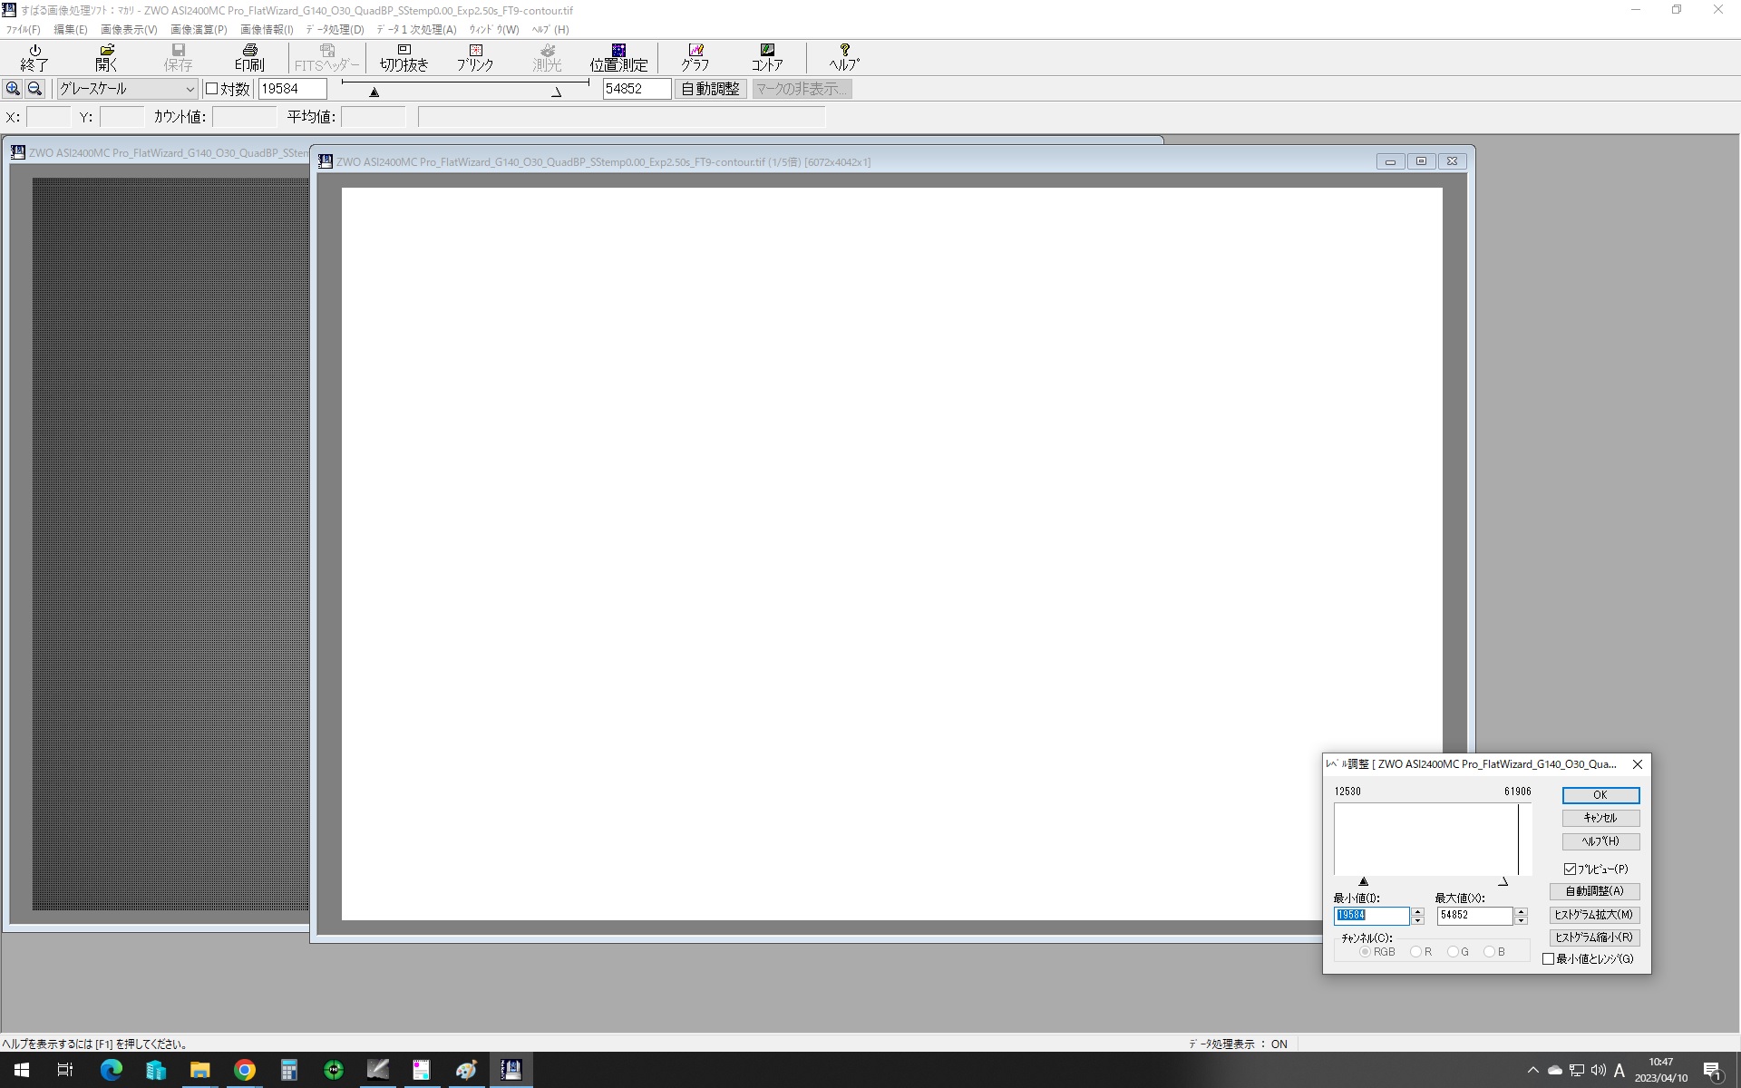Select the R channel radio button
Viewport: 1741px width, 1088px height.
(x=1415, y=952)
